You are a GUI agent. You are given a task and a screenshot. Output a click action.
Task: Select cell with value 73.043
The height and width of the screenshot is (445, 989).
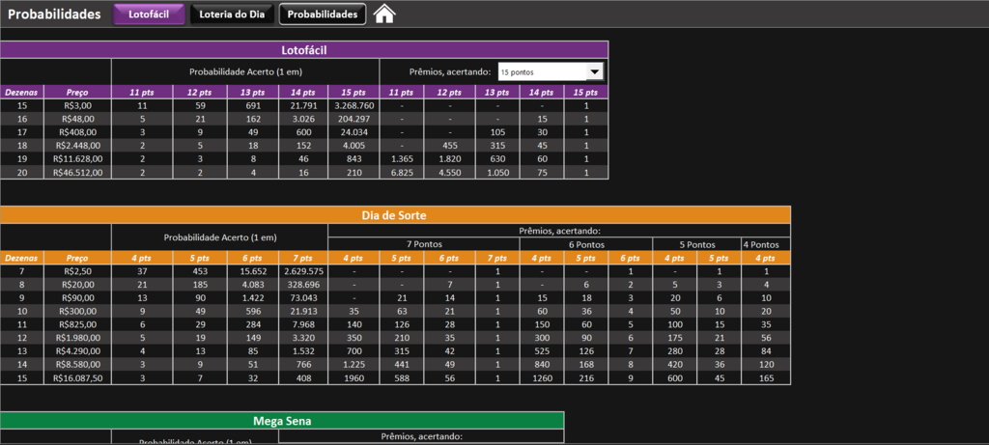(x=303, y=297)
